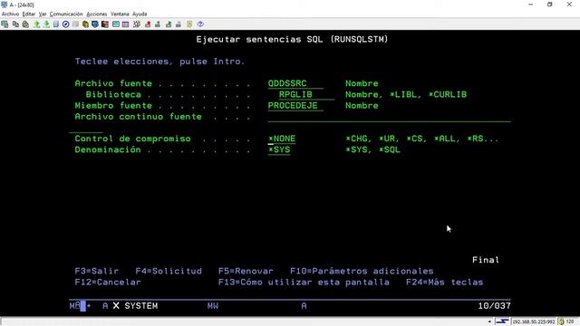
Task: Click F13=Cómo utilizar esta pantalla
Action: pyautogui.click(x=304, y=283)
